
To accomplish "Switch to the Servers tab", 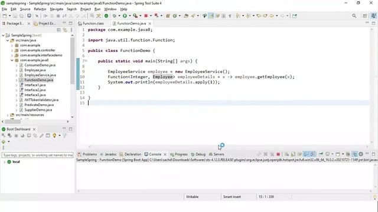I will tap(217, 154).
